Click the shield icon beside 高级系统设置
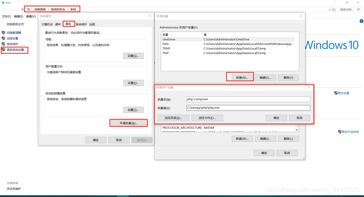Screen dimensions: 364x197 tap(3, 50)
